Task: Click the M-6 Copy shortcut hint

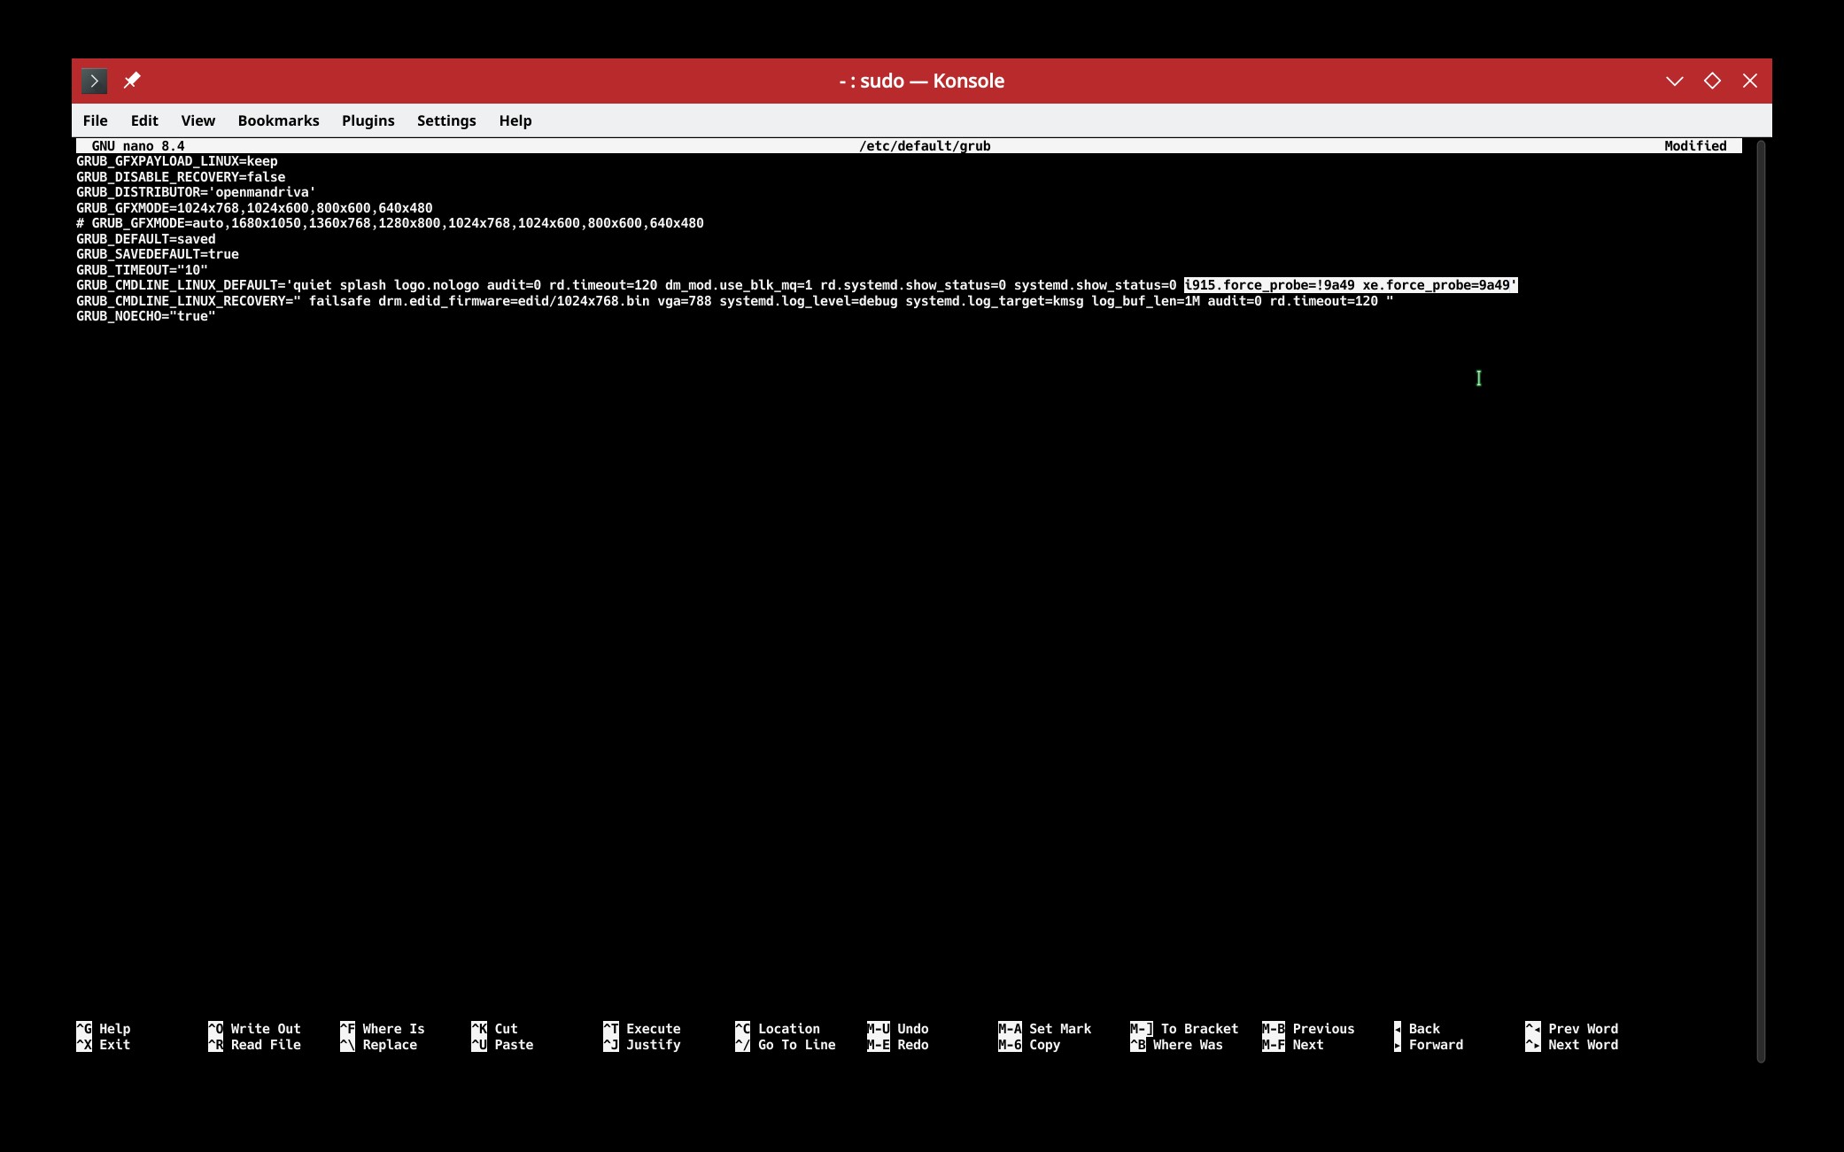Action: coord(1029,1045)
